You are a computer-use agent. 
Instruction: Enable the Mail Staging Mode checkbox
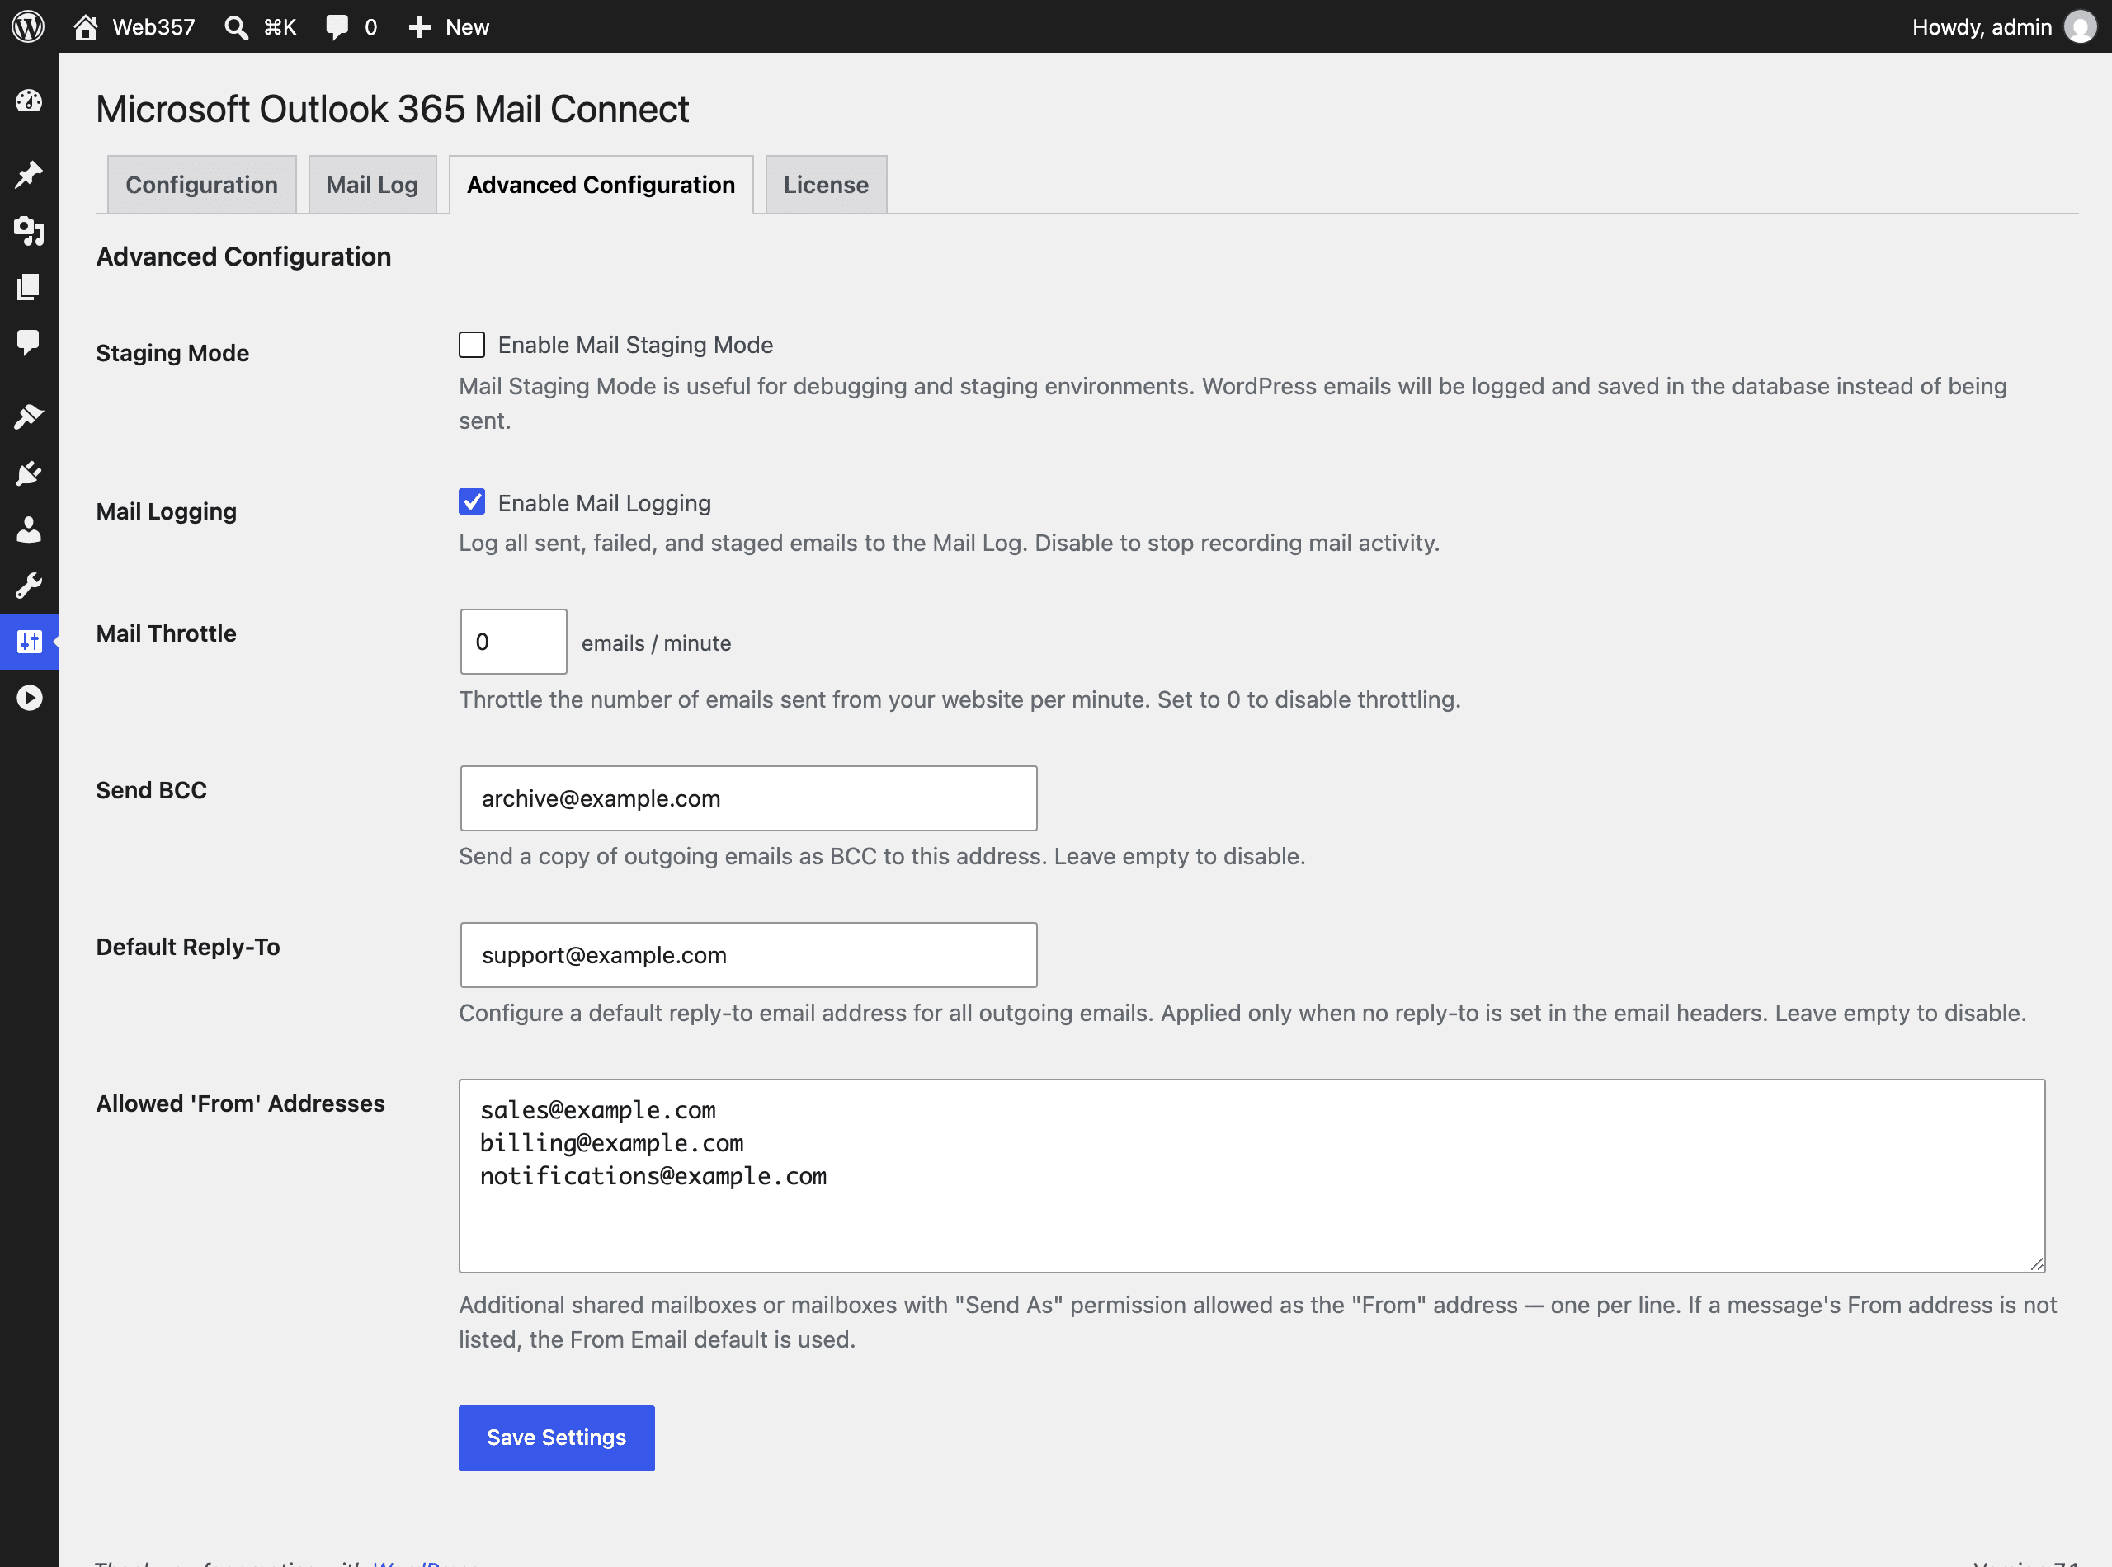coord(472,344)
